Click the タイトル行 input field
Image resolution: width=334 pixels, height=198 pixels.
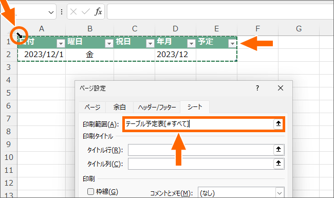tap(201, 150)
